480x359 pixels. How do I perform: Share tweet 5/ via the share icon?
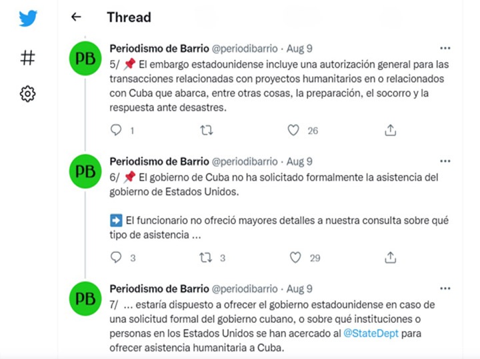[x=391, y=131]
